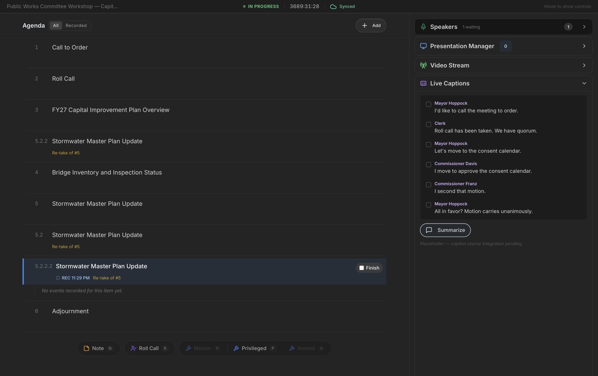The width and height of the screenshot is (598, 376).
Task: Click the broadcast icon beside Video Stream
Action: click(423, 65)
